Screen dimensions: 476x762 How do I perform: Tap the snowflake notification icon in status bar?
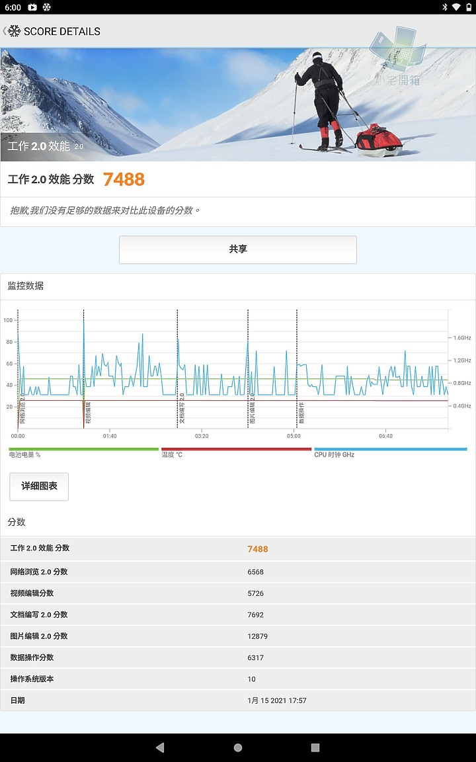pyautogui.click(x=47, y=7)
